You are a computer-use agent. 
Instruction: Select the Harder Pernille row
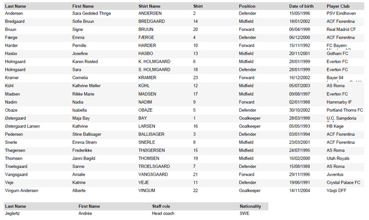coord(184,46)
